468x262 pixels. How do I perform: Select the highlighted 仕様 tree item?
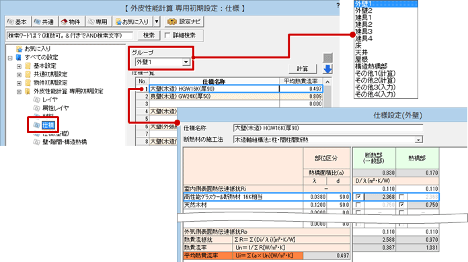[x=48, y=125]
